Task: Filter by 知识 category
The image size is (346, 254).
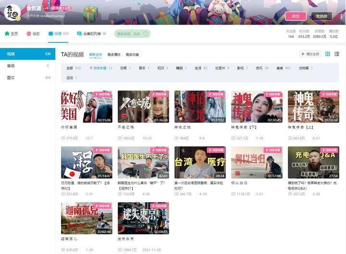Action: point(162,68)
